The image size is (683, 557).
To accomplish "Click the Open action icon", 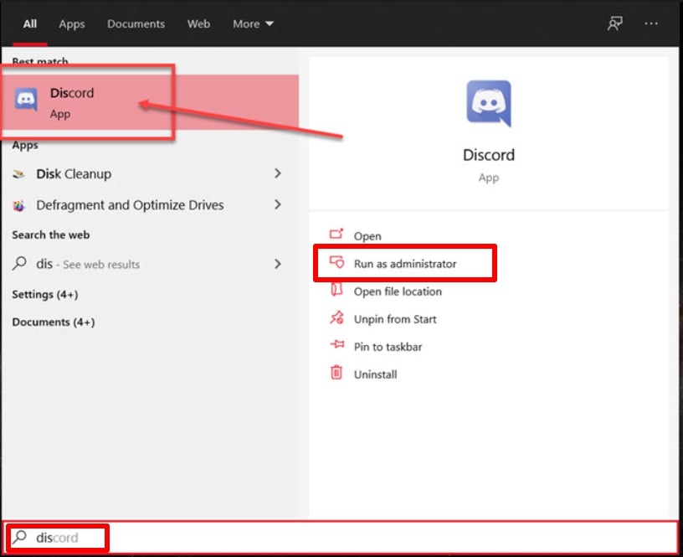I will (336, 234).
